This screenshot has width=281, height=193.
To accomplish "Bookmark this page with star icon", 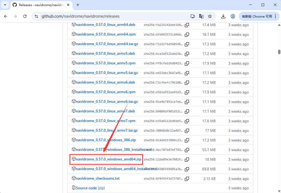I will [x=210, y=17].
